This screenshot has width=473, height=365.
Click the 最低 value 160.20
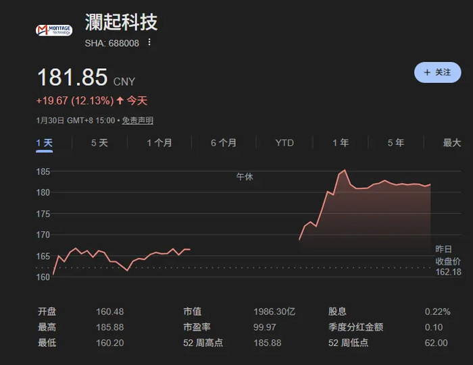coord(109,343)
